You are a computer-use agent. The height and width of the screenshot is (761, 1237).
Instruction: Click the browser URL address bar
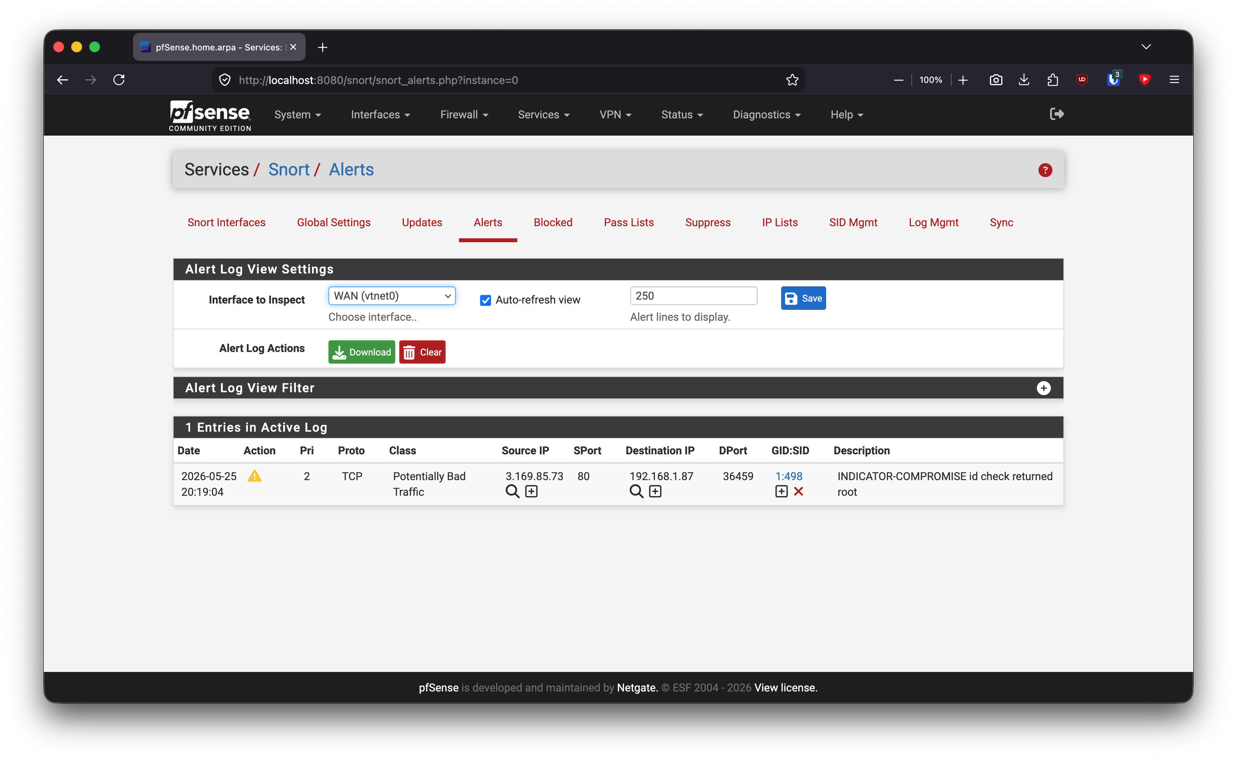point(509,80)
